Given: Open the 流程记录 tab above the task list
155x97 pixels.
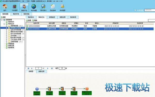Looking at the screenshot, I should (x=63, y=17).
